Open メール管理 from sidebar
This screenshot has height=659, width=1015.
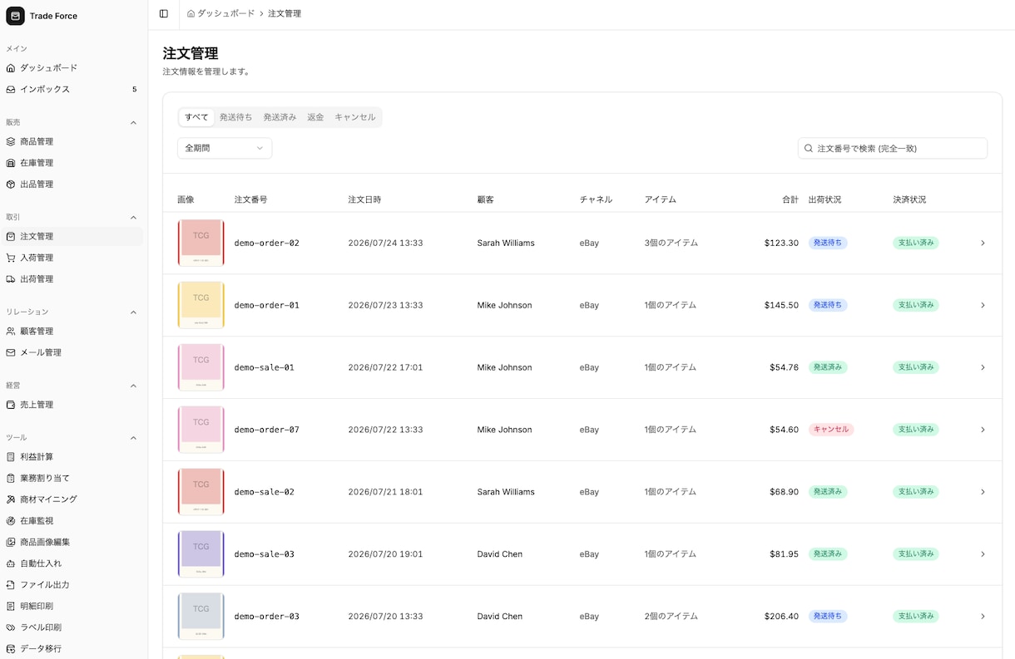(x=73, y=352)
